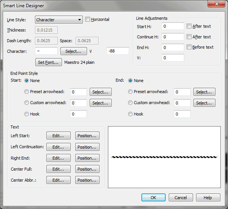Click Select for End Preset arrowhead
228x209 pixels.
204,92
